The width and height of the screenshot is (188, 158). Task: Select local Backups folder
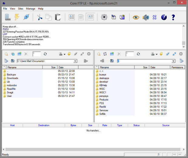(11, 74)
